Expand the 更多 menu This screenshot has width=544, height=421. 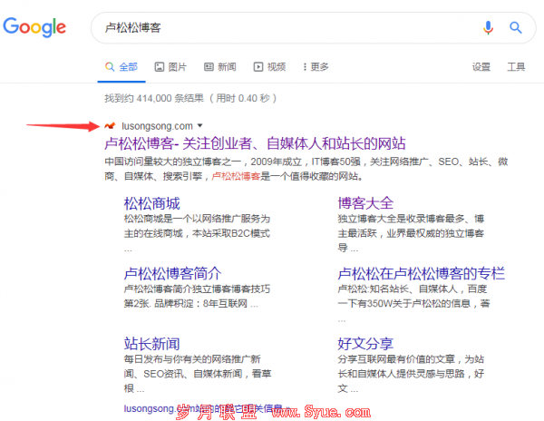316,66
